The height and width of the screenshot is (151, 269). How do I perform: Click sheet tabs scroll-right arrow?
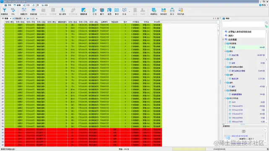pyautogui.click(x=216, y=18)
